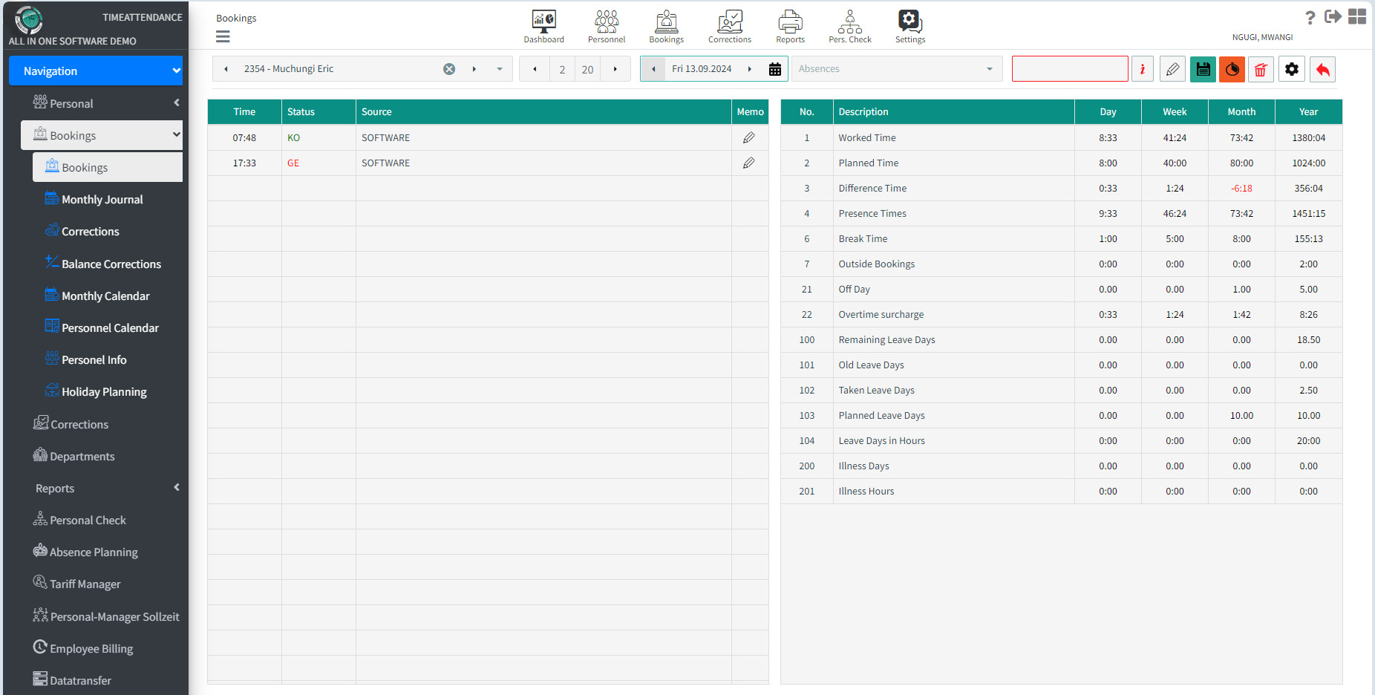The width and height of the screenshot is (1375, 695).
Task: Click the empty text field beside Absences
Action: (x=1070, y=69)
